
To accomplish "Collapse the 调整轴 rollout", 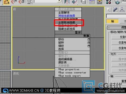I will [117, 27].
